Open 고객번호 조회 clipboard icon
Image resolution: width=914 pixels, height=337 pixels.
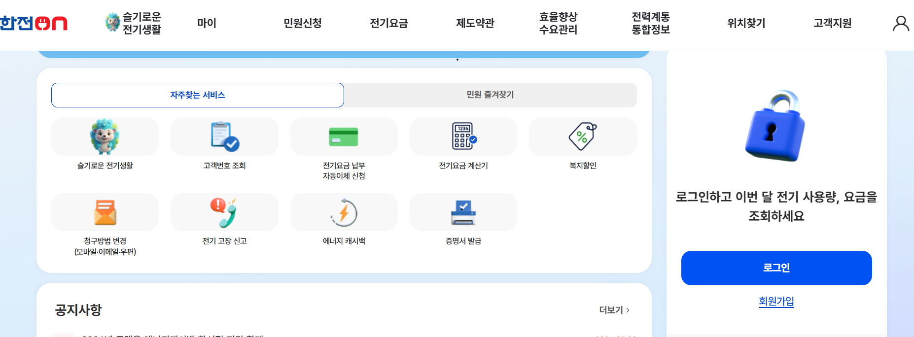[x=225, y=136]
